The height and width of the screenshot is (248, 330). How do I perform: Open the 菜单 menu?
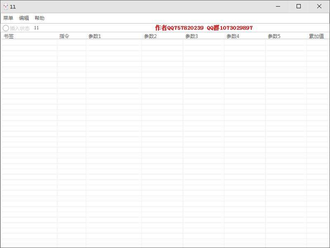8,18
